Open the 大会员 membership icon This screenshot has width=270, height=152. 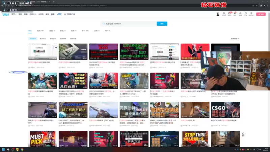224,14
